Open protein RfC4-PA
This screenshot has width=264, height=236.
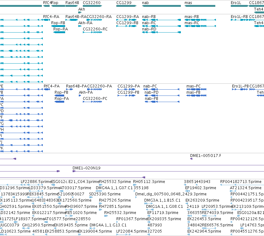pyautogui.click(x=52, y=86)
